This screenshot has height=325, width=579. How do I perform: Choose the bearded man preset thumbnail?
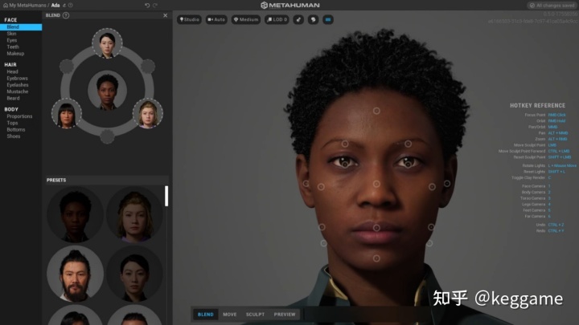click(75, 274)
